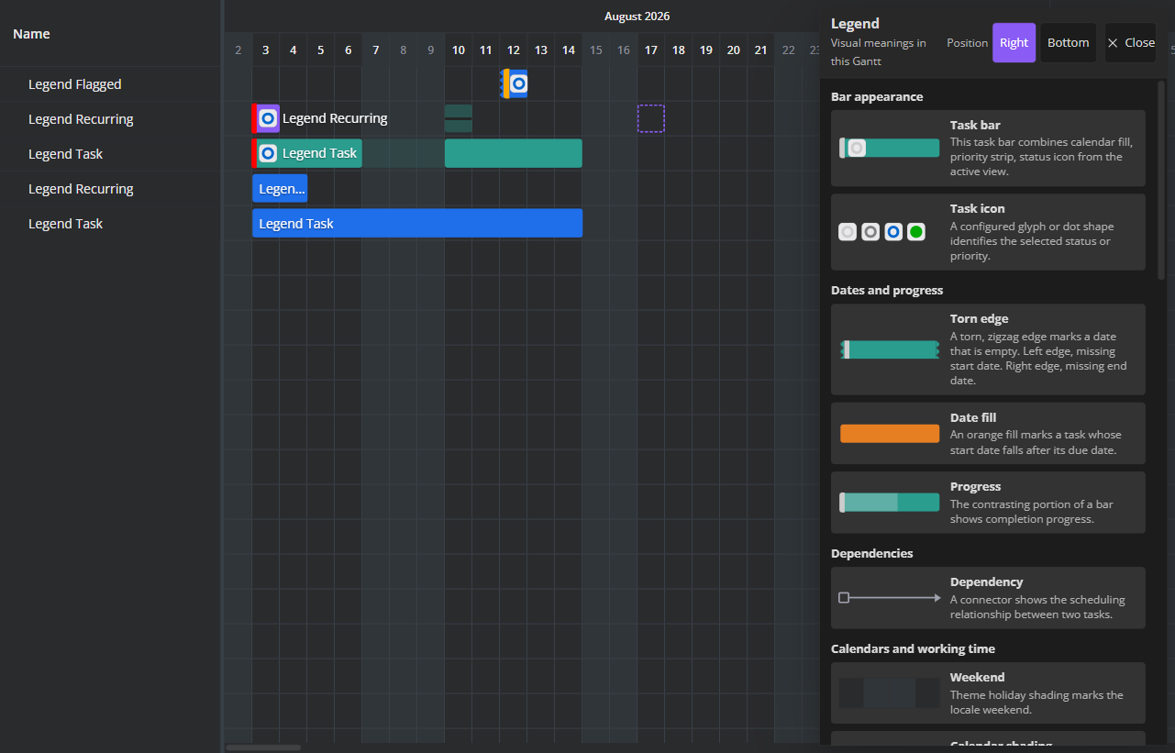1175x753 pixels.
Task: Select the second Legend Recurring row in Name list
Action: click(x=110, y=189)
